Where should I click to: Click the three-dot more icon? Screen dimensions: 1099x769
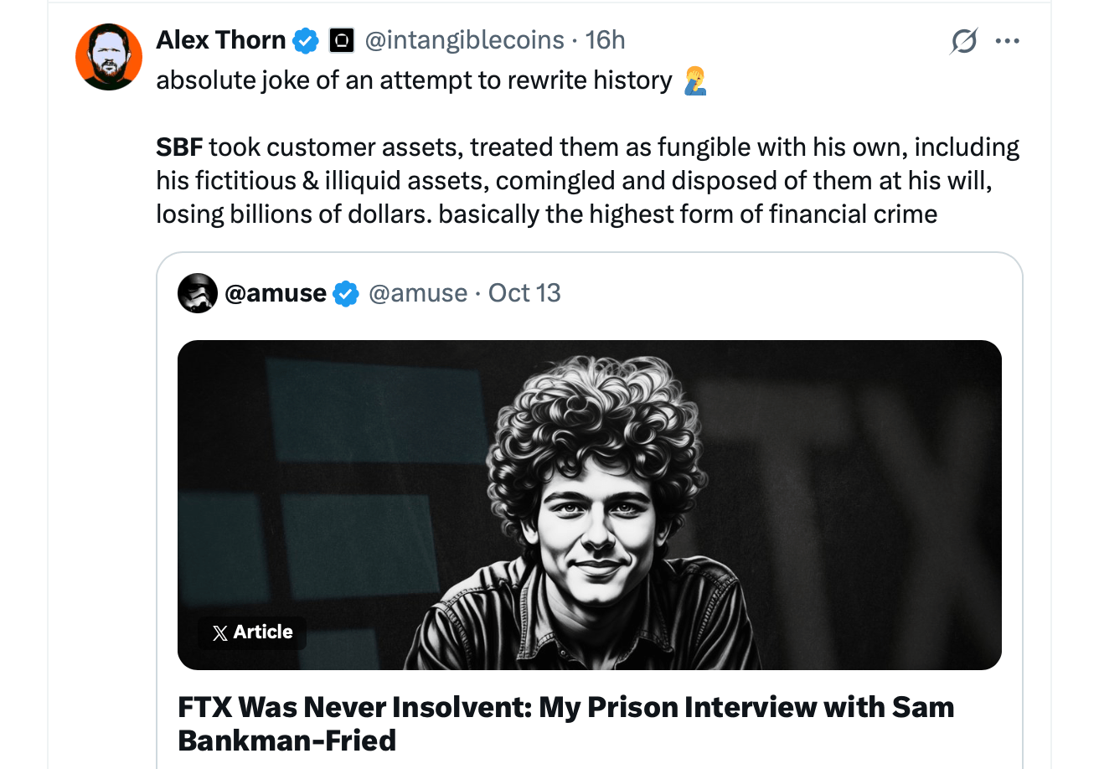tap(1008, 40)
